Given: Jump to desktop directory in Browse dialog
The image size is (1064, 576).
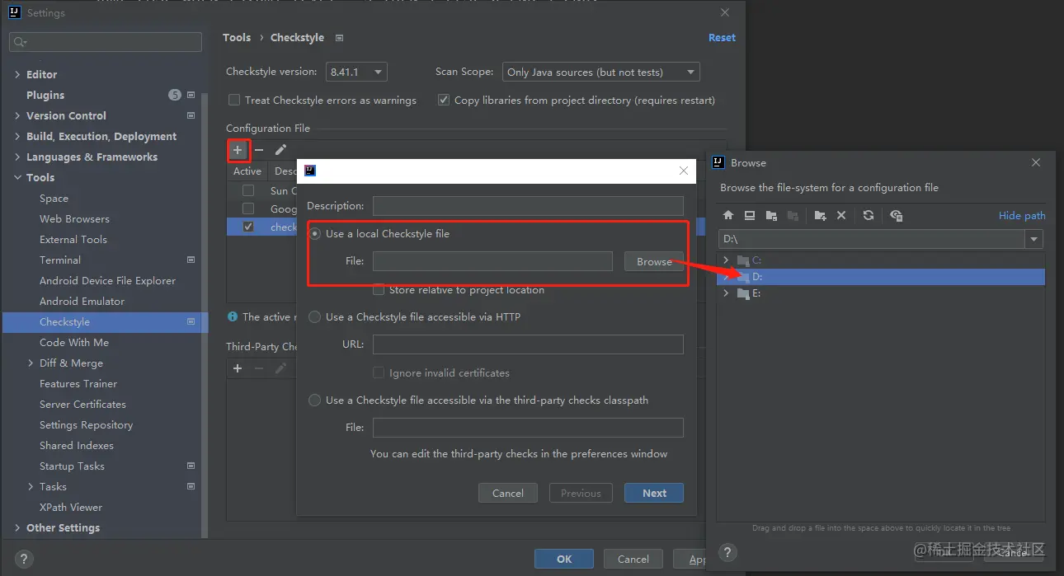Looking at the screenshot, I should 750,215.
